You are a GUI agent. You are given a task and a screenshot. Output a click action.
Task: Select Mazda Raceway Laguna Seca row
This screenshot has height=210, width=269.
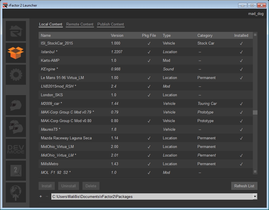tap(146, 138)
